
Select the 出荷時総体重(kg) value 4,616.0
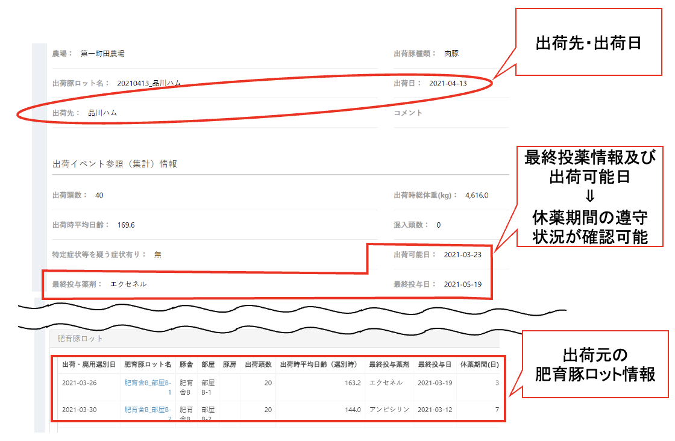point(477,195)
